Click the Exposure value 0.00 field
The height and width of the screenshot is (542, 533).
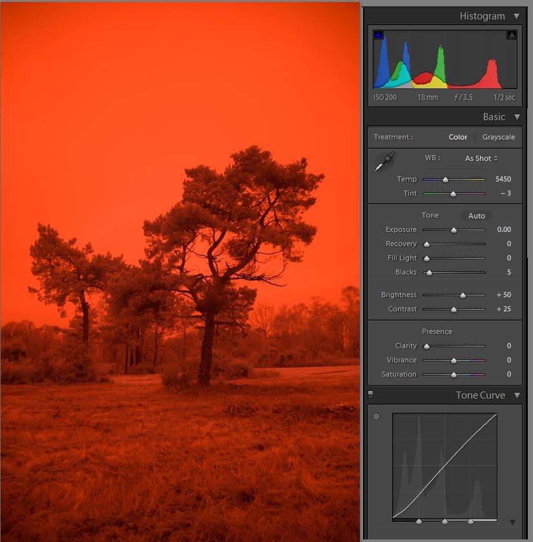503,229
